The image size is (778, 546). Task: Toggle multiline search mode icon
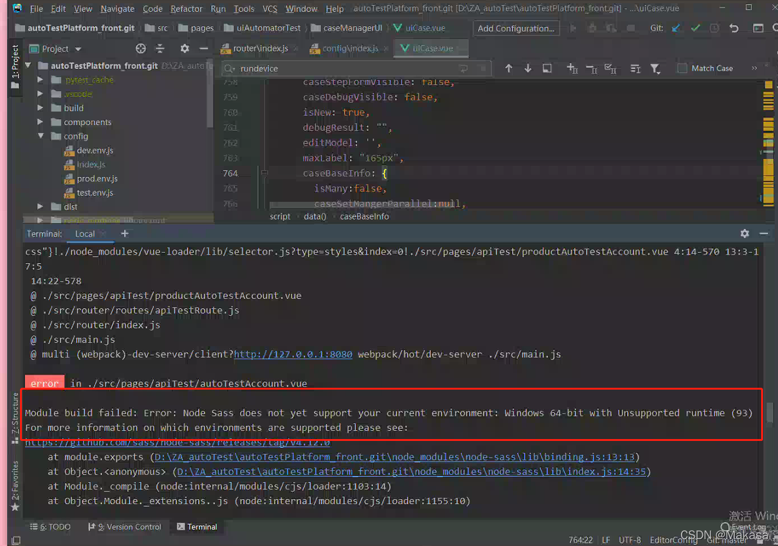pyautogui.click(x=635, y=68)
